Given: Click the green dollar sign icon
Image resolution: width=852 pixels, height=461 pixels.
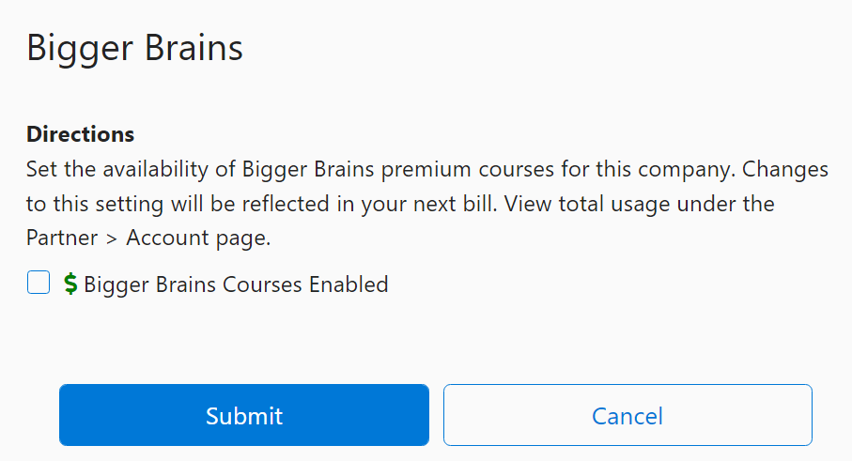Looking at the screenshot, I should click(x=70, y=284).
